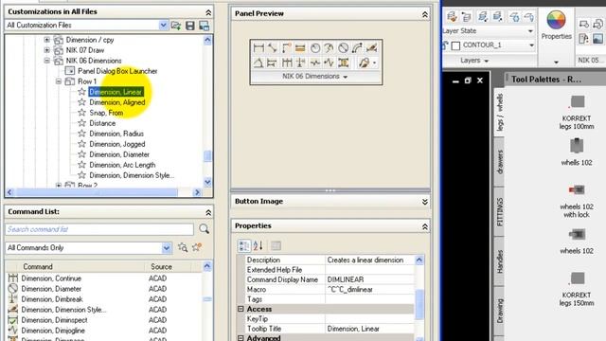This screenshot has height=341, width=606.
Task: Open the Layer State dropdown in AutoCAD ribbon
Action: (530, 31)
